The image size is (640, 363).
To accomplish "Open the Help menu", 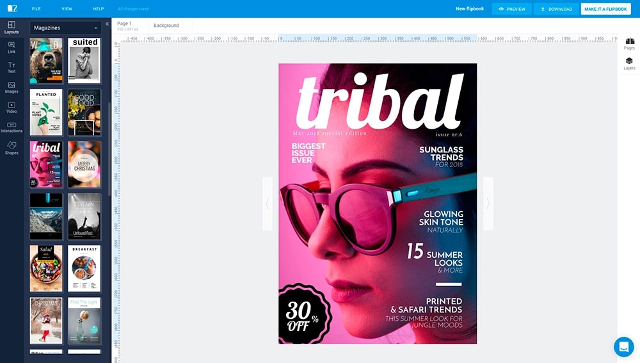I will (98, 9).
